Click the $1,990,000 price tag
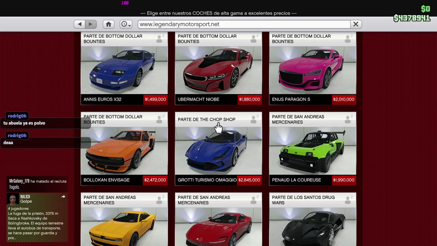Image resolution: width=437 pixels, height=246 pixels. (344, 180)
